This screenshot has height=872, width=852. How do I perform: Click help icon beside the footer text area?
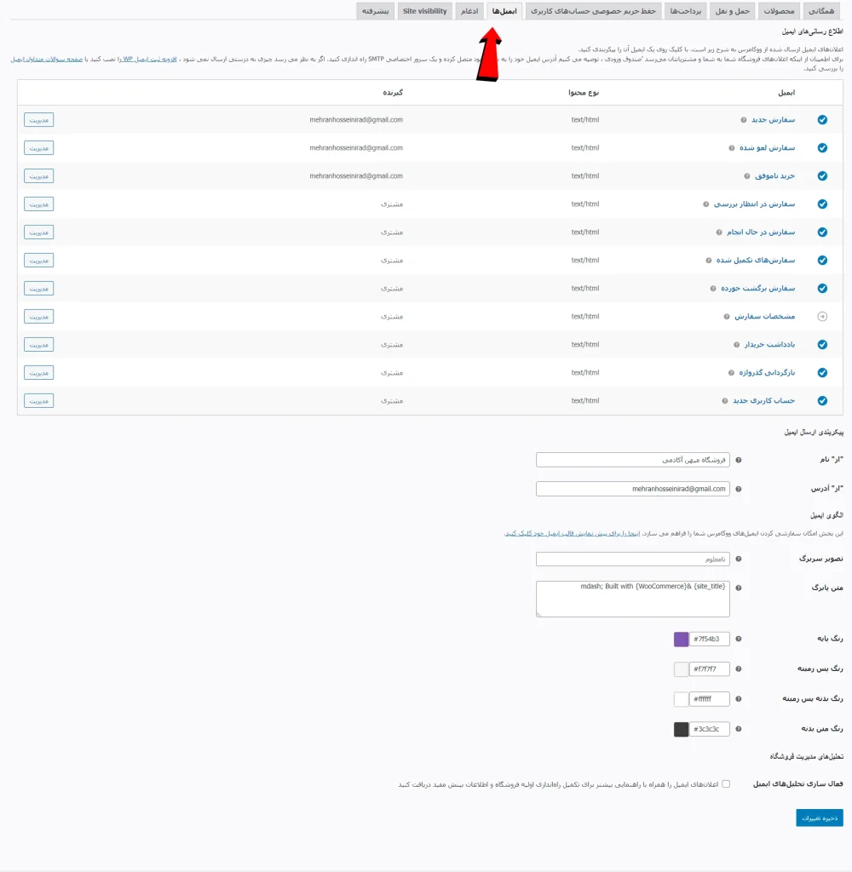coord(738,588)
